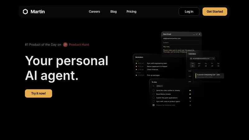Click the Reminders panel title
Viewport: 249px width, 140px height.
pos(139,57)
